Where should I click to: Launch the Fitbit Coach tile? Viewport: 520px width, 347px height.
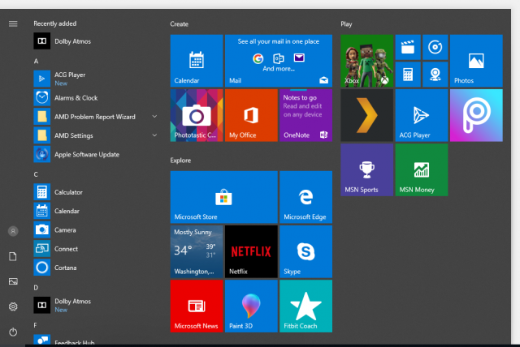click(x=305, y=306)
